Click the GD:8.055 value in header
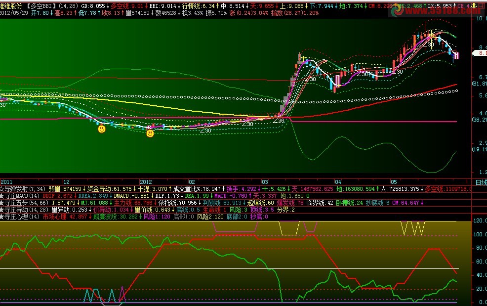This screenshot has width=487, height=306. click(x=93, y=6)
